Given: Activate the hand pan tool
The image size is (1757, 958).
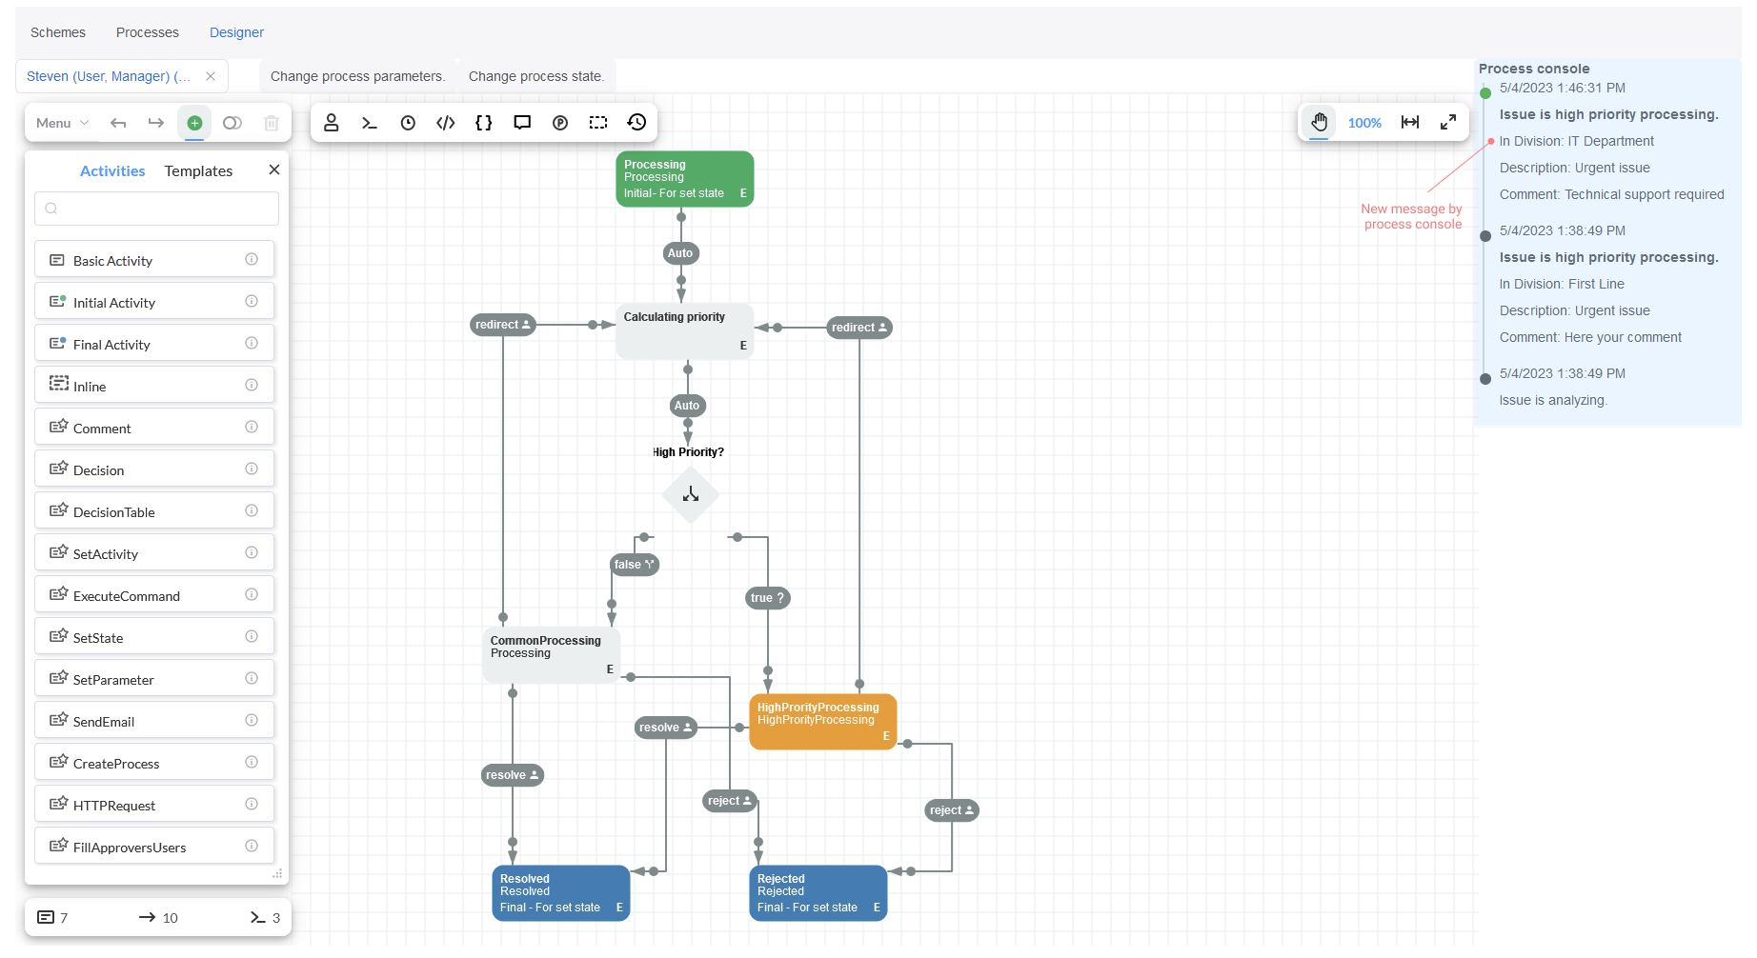Looking at the screenshot, I should (1319, 122).
